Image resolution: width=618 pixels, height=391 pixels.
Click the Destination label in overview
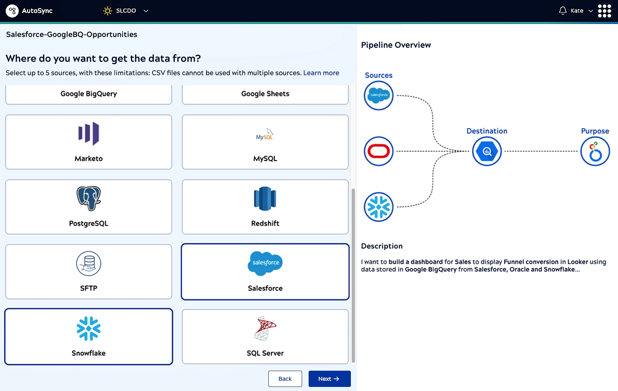click(487, 131)
